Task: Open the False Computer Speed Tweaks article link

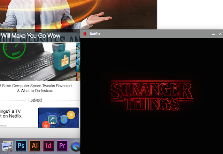Action: [x=36, y=88]
